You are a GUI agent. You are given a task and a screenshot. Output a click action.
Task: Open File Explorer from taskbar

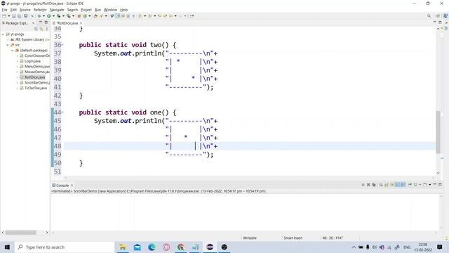coord(123,247)
